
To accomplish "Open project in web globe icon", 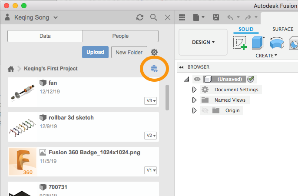I will tap(154, 69).
